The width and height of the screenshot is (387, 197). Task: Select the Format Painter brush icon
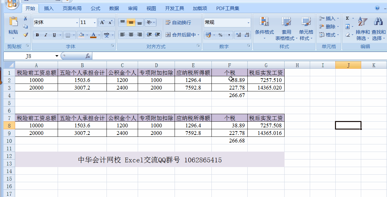tap(26, 35)
